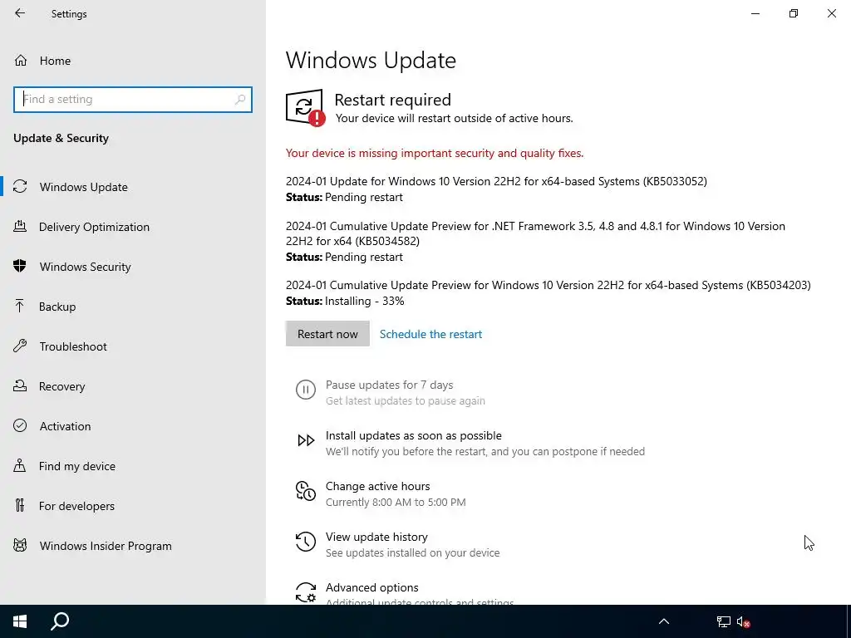Click the Advanced options gear icon
Image resolution: width=851 pixels, height=638 pixels.
click(x=306, y=592)
